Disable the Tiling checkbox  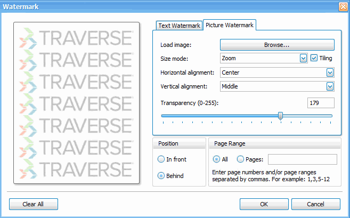click(x=314, y=58)
